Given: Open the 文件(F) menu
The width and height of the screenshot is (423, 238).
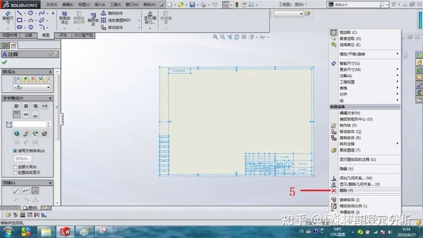Looking at the screenshot, I should (52, 5).
